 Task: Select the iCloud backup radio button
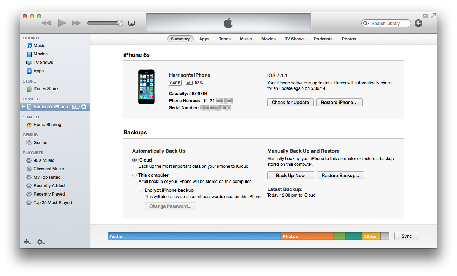click(x=134, y=160)
